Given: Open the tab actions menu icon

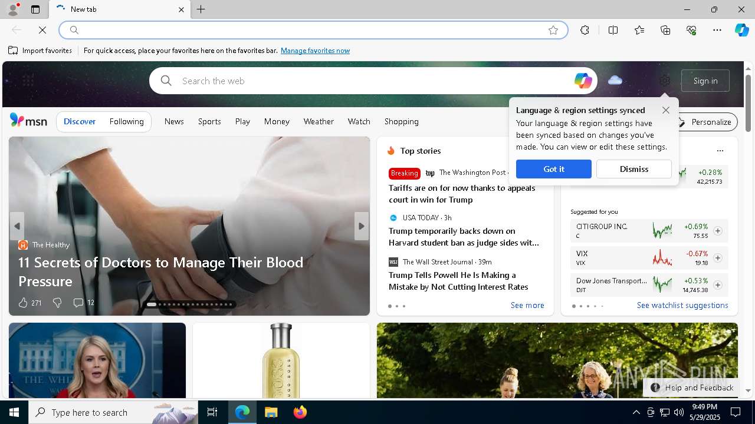Looking at the screenshot, I should 35,9.
